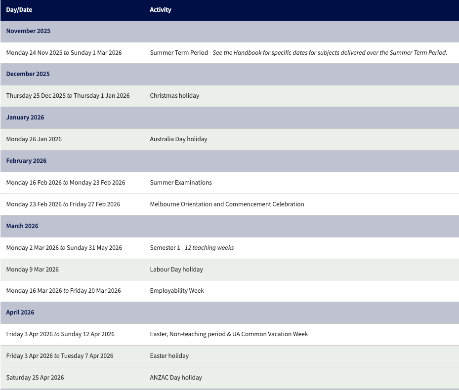Viewport: 459px width, 390px height.
Task: Click the Activity column header
Action: click(161, 10)
